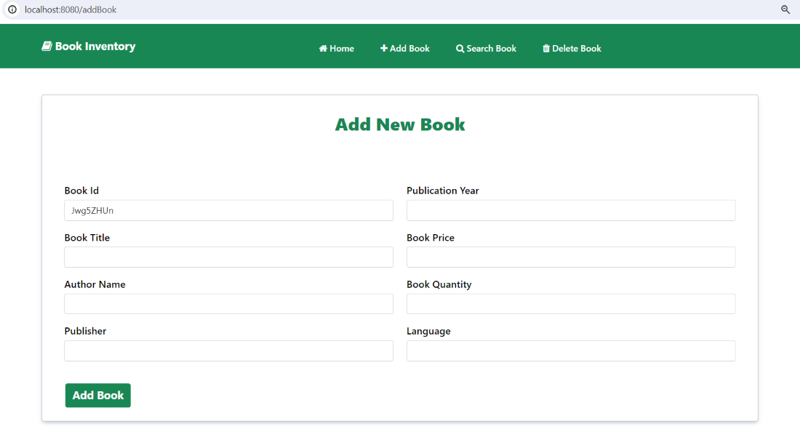The width and height of the screenshot is (800, 440).
Task: Click inside the Publication Year field
Action: [x=571, y=210]
